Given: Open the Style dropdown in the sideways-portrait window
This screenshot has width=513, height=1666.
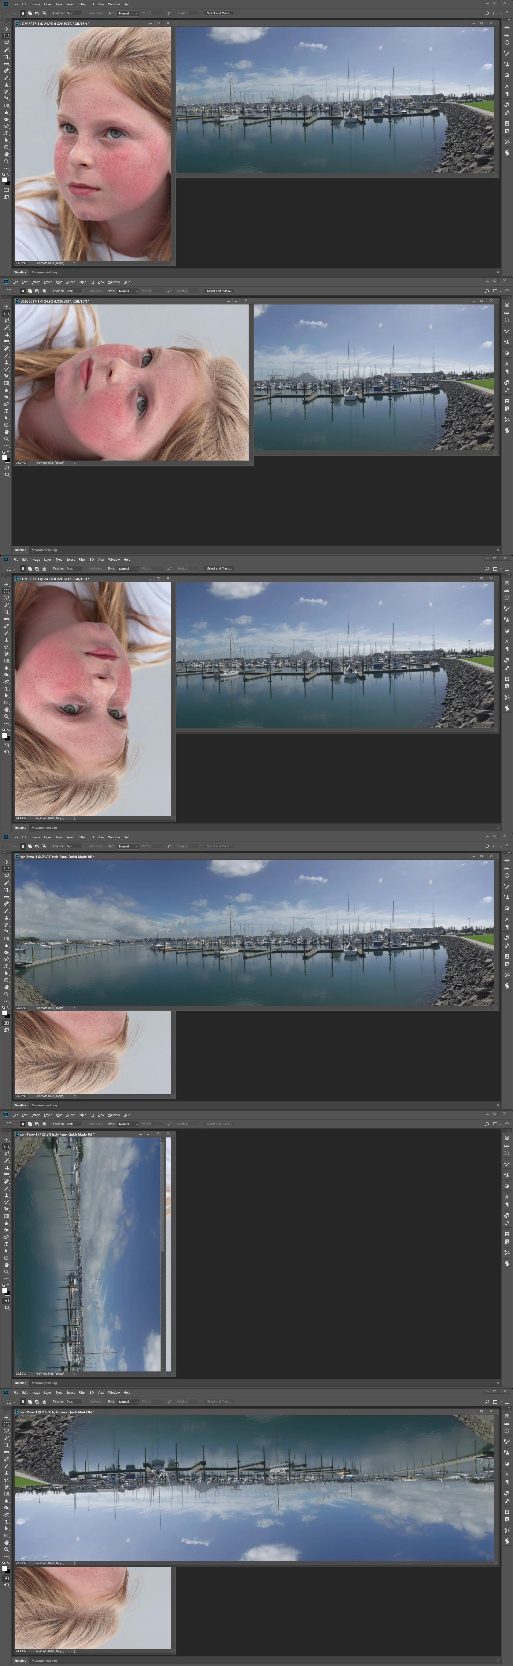Looking at the screenshot, I should 128,291.
